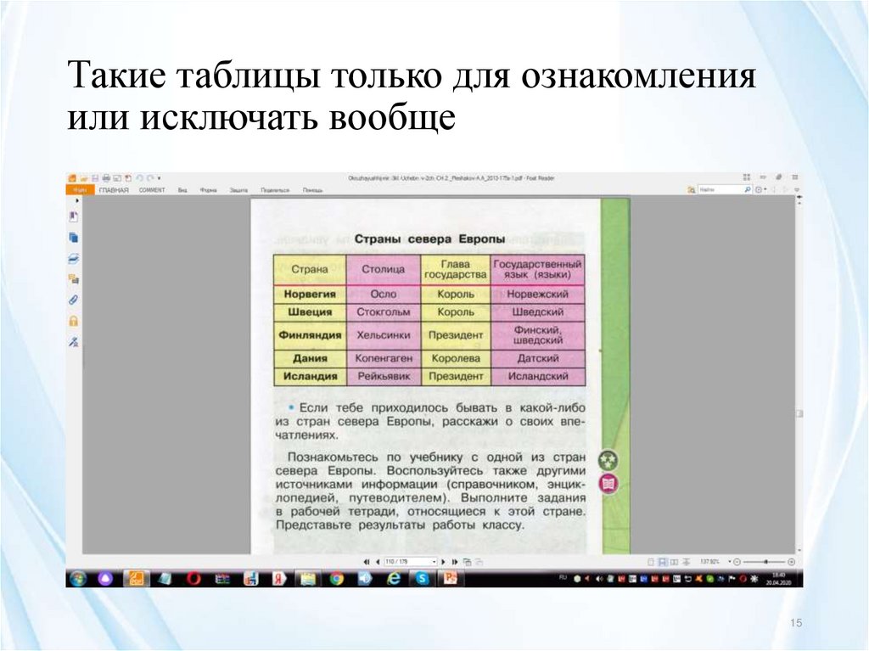This screenshot has height=651, width=869.
Task: Click the magnifier search button in Найти field
Action: click(748, 189)
